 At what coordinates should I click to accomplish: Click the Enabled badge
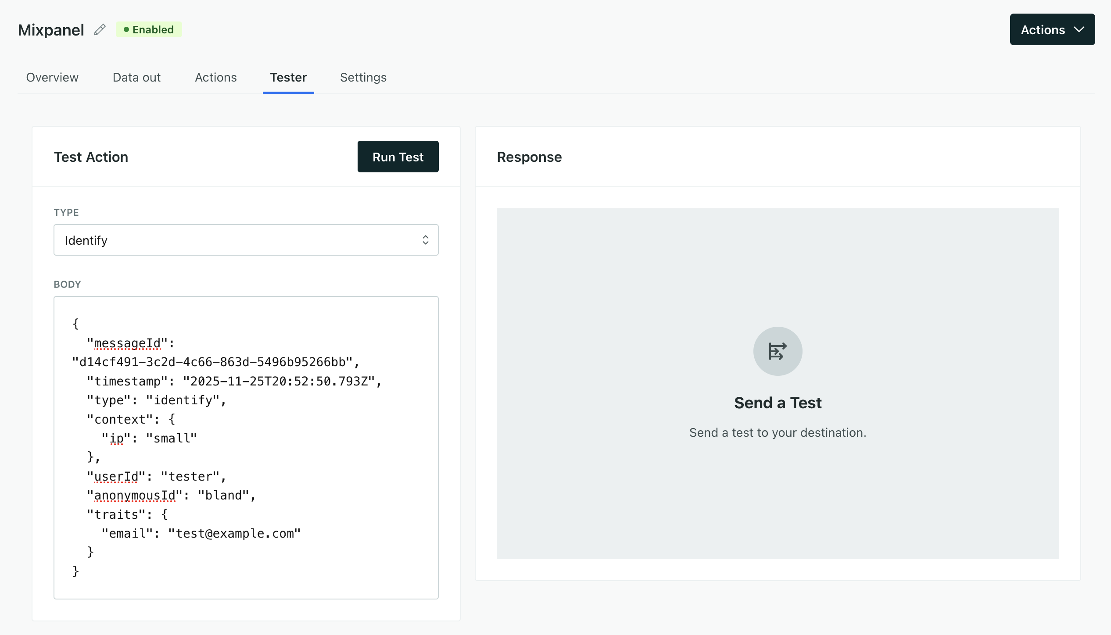(149, 29)
